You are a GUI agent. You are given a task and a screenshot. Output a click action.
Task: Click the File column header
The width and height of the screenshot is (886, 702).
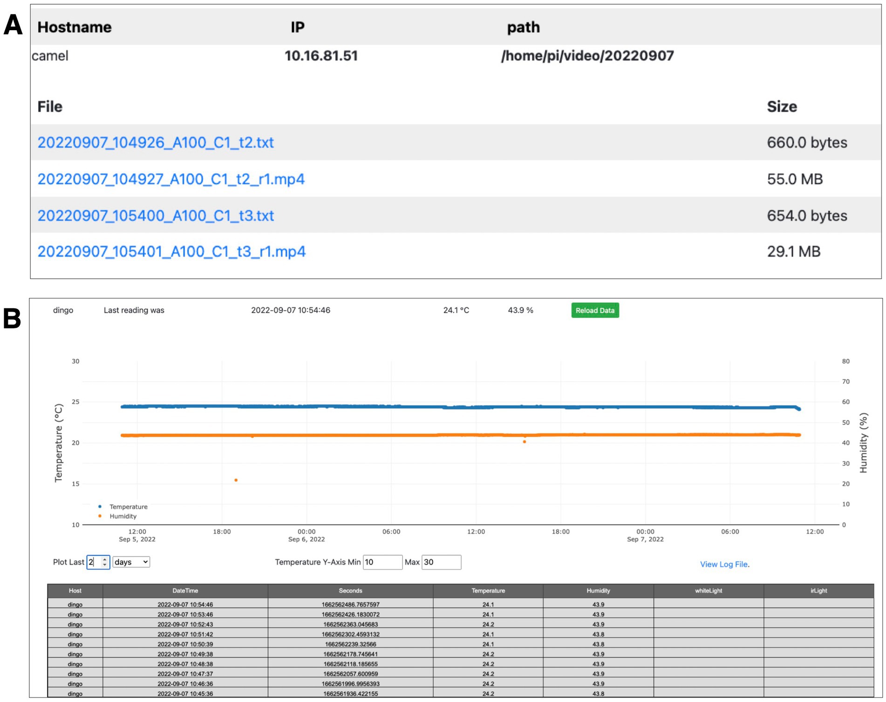pyautogui.click(x=50, y=107)
